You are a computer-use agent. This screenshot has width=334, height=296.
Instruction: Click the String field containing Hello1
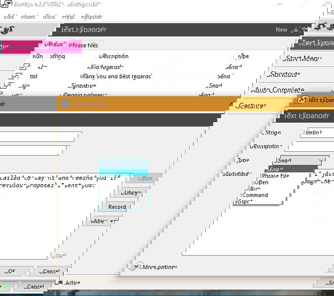[317, 132]
